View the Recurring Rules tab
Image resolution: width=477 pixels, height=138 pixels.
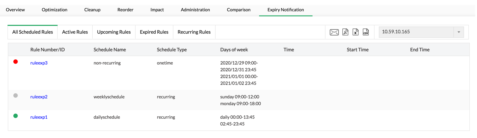tap(194, 32)
